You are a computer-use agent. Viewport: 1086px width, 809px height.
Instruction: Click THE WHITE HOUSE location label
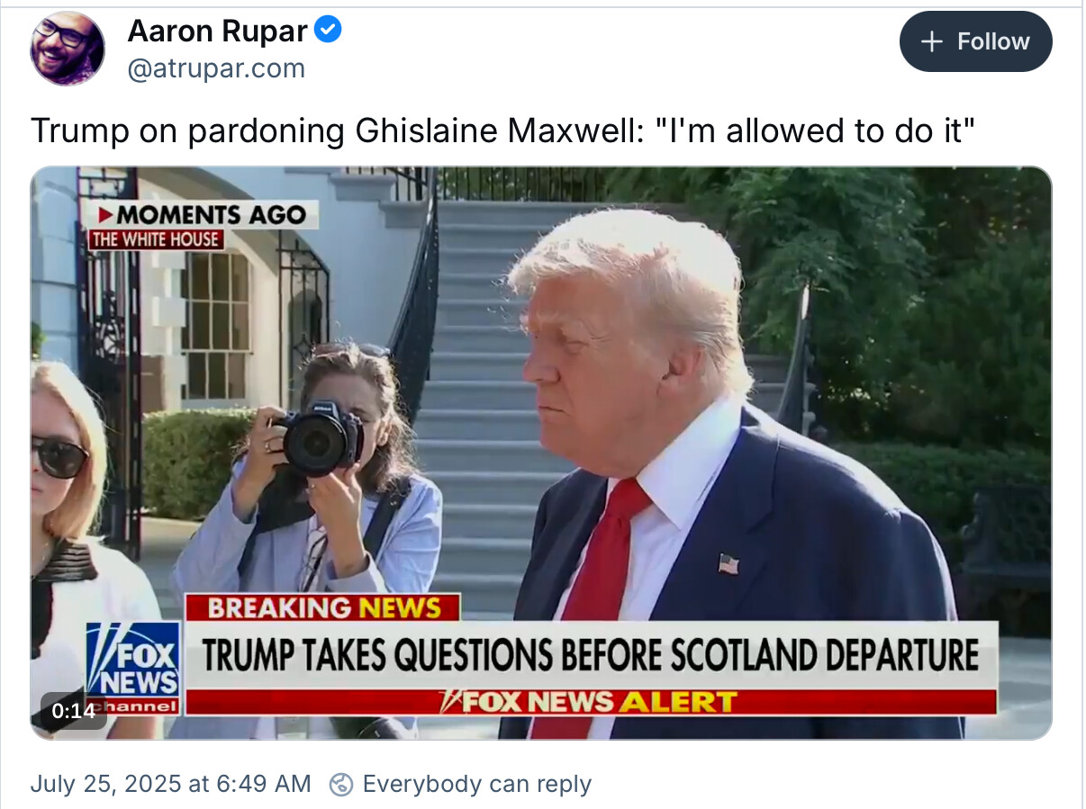coord(156,239)
